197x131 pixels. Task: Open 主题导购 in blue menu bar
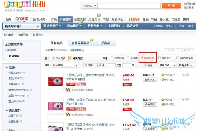pos(114,26)
